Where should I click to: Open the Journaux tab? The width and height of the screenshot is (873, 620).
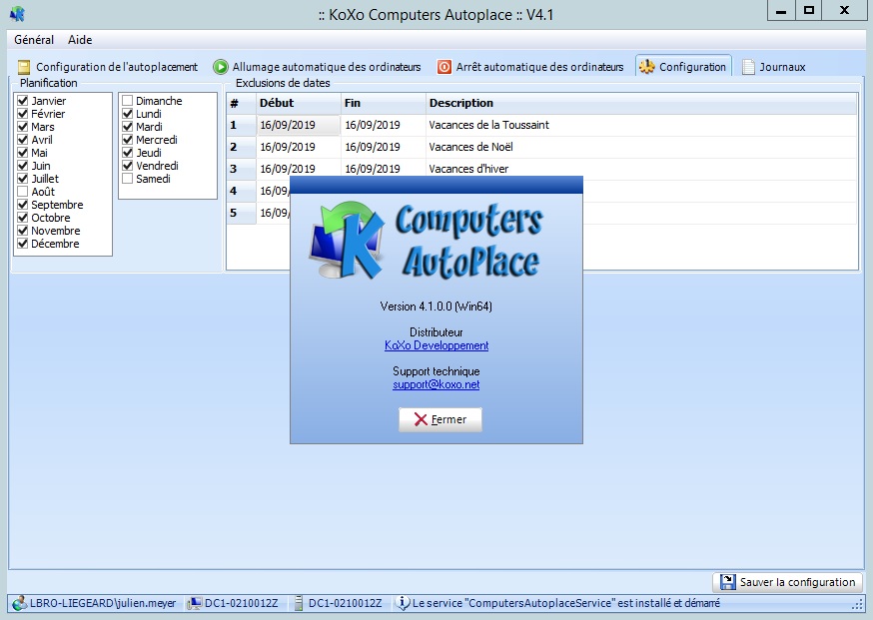[774, 67]
